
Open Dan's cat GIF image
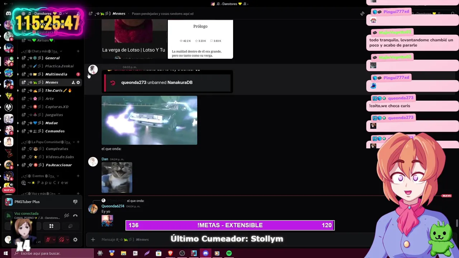click(x=117, y=177)
